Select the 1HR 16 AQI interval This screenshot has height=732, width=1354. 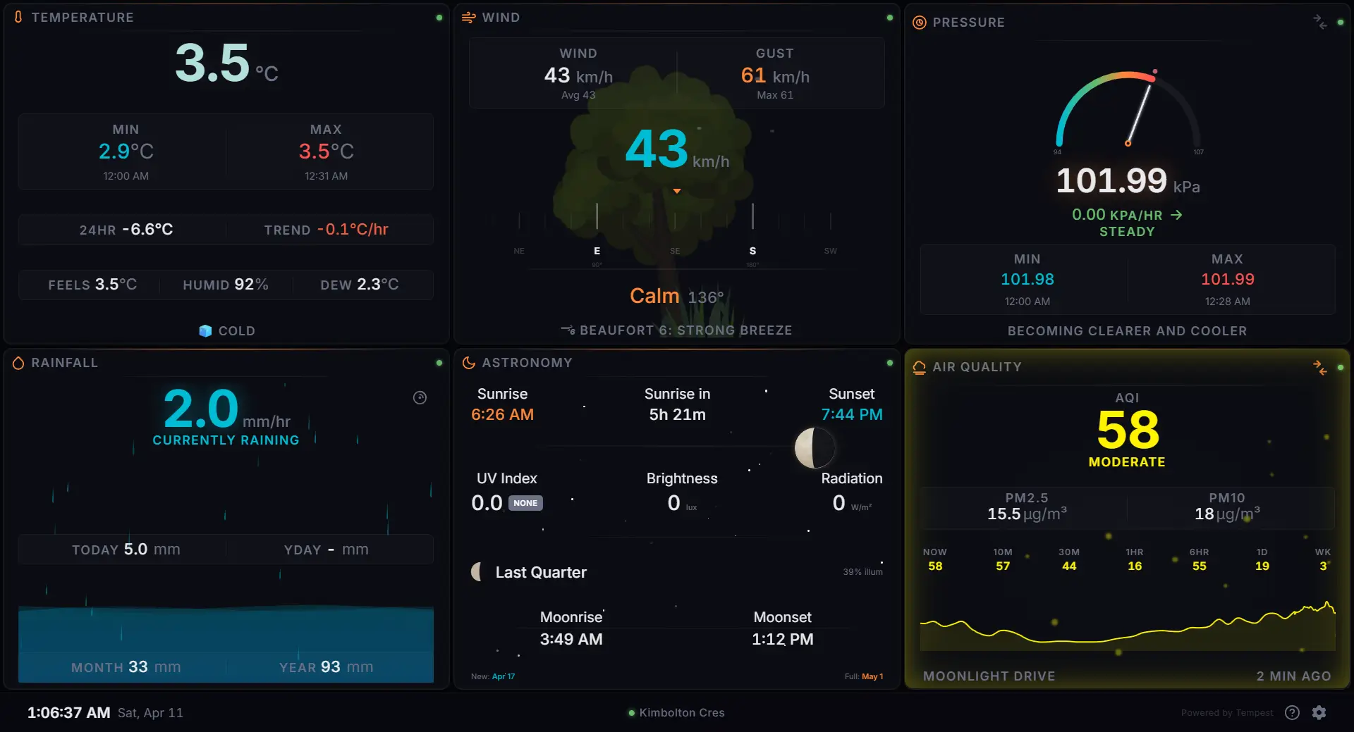pyautogui.click(x=1135, y=559)
